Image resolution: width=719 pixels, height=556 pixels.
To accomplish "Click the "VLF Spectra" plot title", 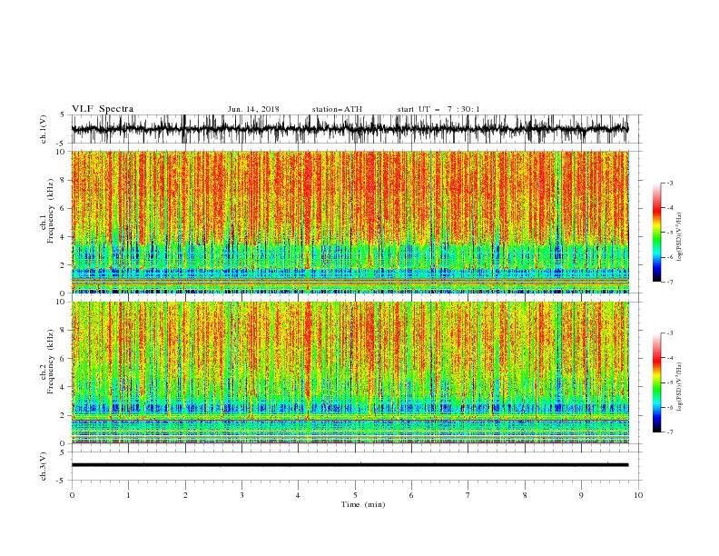I will pos(103,109).
